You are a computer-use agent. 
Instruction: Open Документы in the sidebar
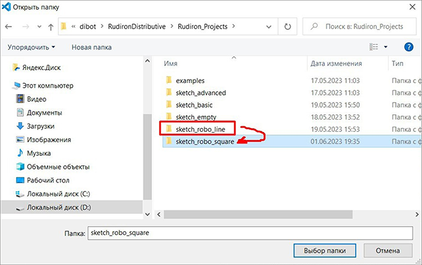pyautogui.click(x=44, y=112)
